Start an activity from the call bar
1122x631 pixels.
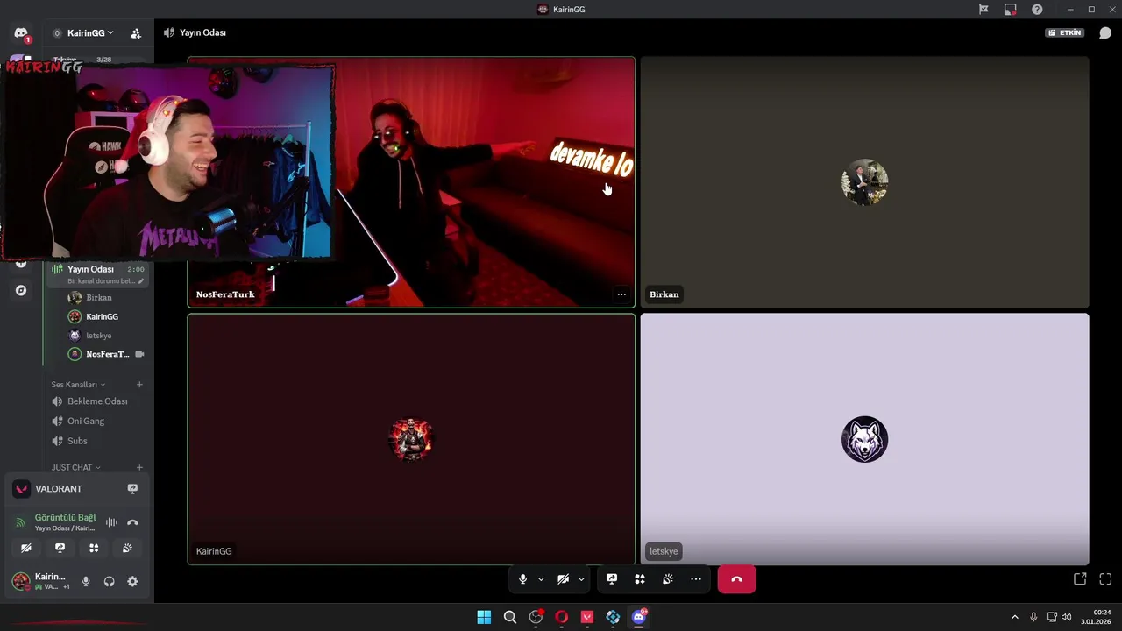pos(640,578)
